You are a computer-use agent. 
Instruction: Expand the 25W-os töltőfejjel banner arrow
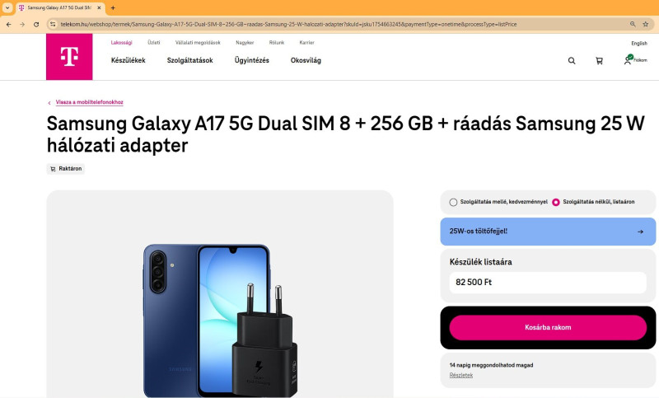tap(640, 232)
